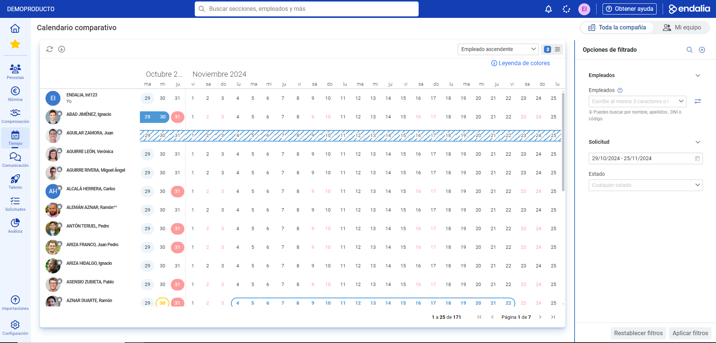Viewport: 716px width, 343px height.
Task: Open advanced employee selector icon
Action: [x=698, y=101]
